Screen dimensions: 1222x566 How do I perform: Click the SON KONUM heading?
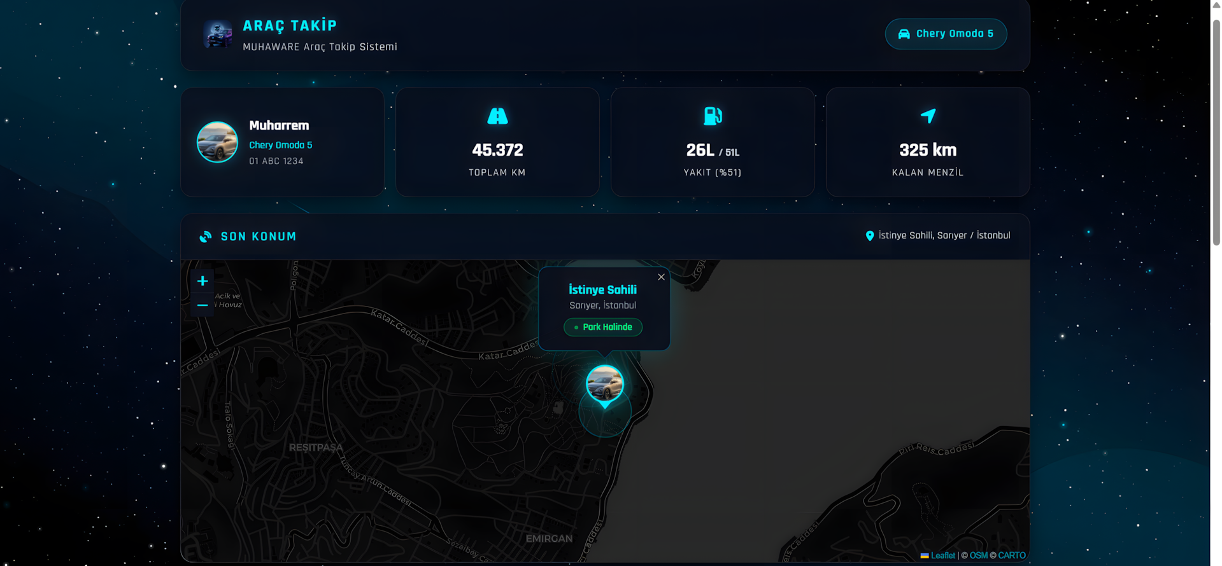[259, 237]
